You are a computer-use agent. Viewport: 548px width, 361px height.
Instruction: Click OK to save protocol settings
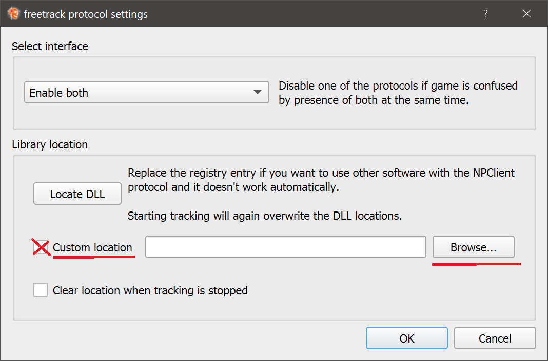406,338
